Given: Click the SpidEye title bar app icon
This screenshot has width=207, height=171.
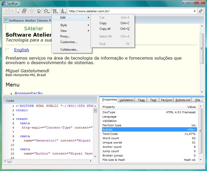Looking at the screenshot, I should pos(4,3).
